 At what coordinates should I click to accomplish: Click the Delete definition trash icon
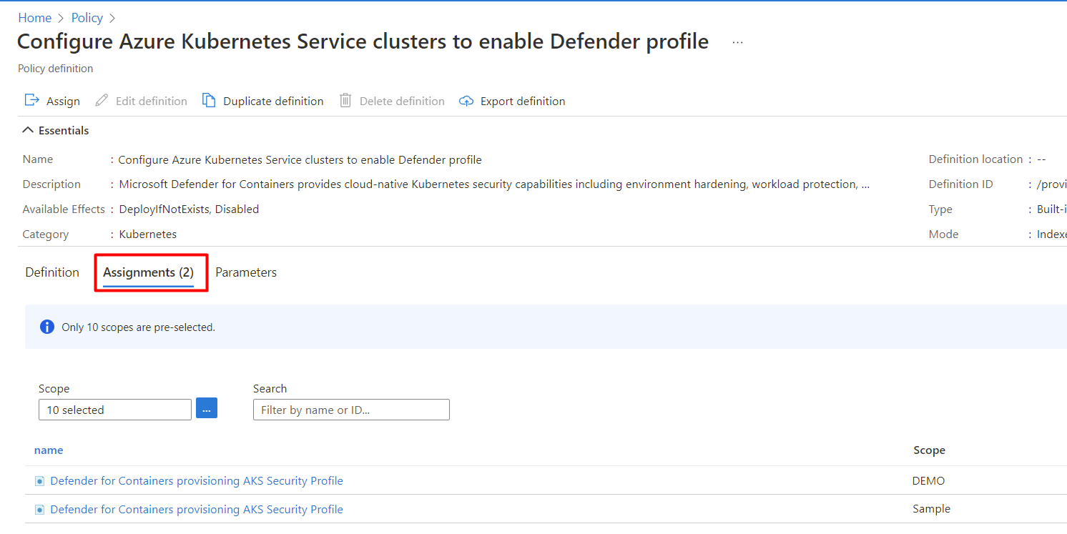click(x=345, y=100)
